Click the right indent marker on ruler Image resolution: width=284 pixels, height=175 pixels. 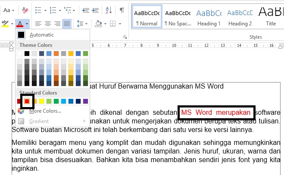coord(280,47)
